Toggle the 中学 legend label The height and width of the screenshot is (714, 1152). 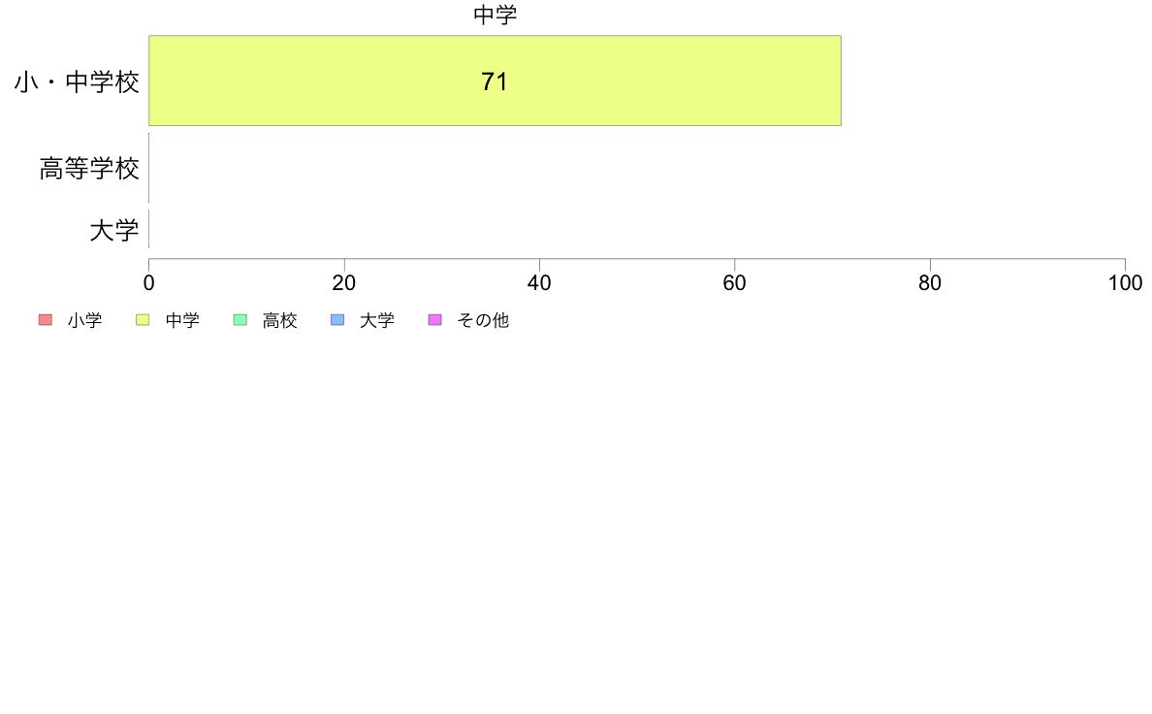click(x=182, y=320)
